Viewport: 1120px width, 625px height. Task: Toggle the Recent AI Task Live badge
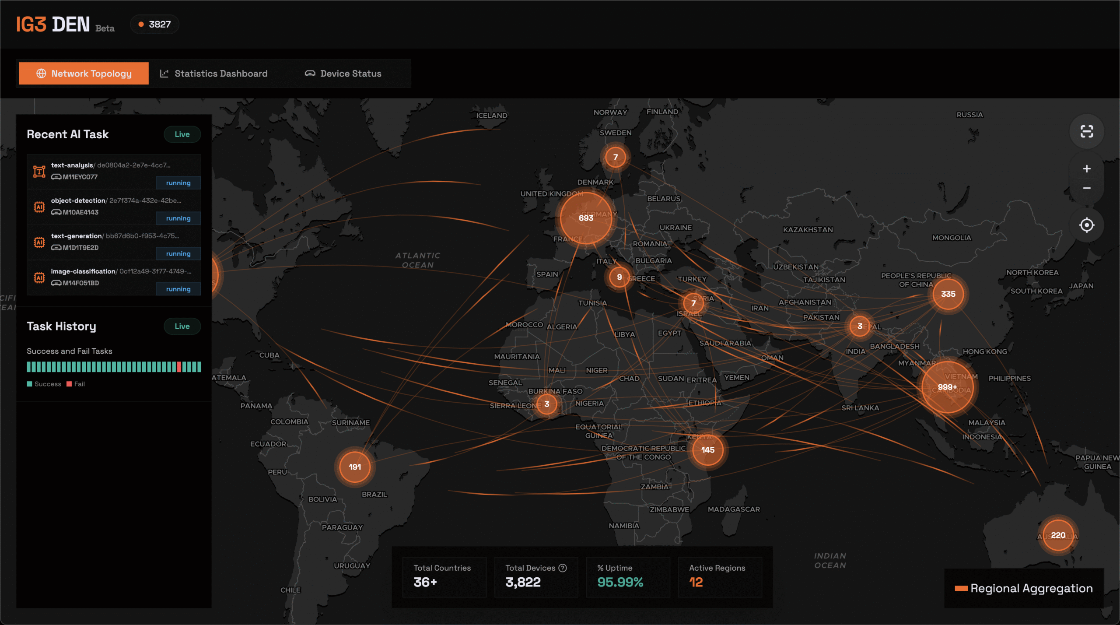[x=182, y=134]
